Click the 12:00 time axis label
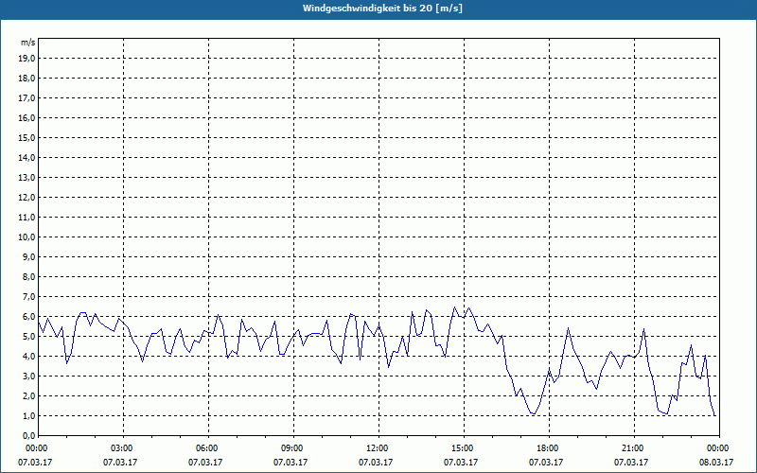 [x=378, y=448]
